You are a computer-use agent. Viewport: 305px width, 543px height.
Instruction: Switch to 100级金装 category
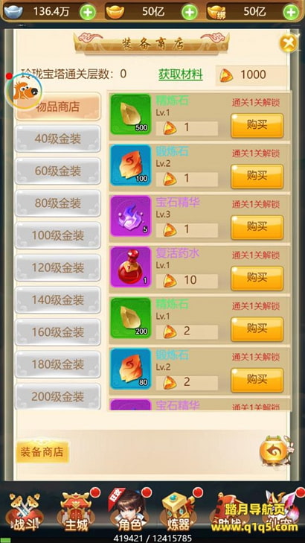coord(58,236)
